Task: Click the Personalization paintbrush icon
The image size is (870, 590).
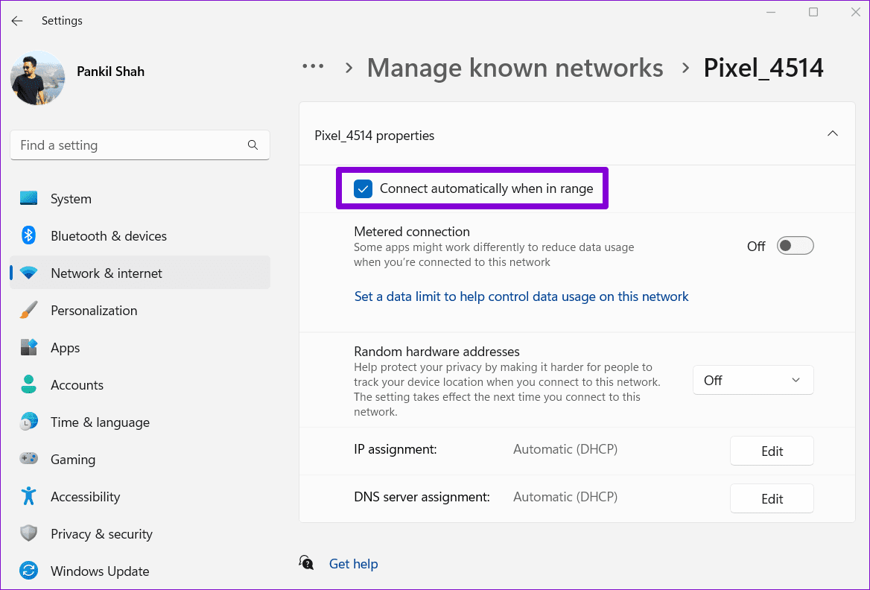Action: point(29,310)
